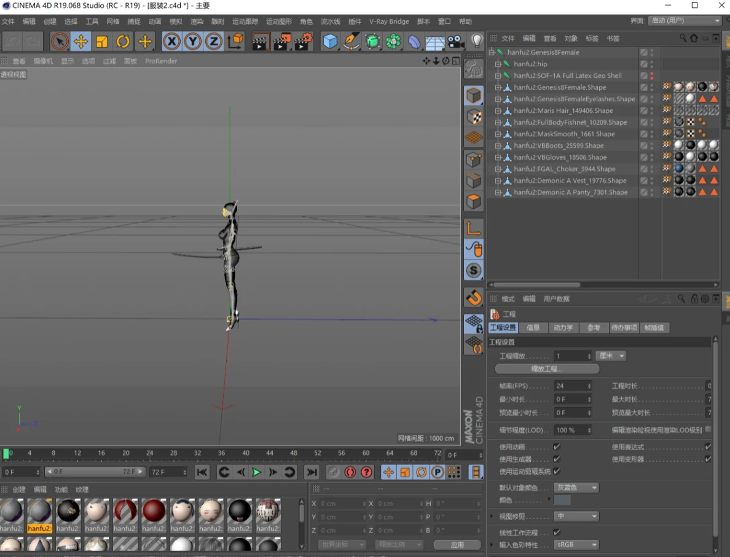
Task: Enable polygons mode
Action: 474,201
